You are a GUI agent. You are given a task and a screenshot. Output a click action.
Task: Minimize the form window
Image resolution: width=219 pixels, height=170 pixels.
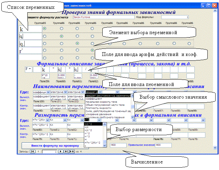coord(203,5)
